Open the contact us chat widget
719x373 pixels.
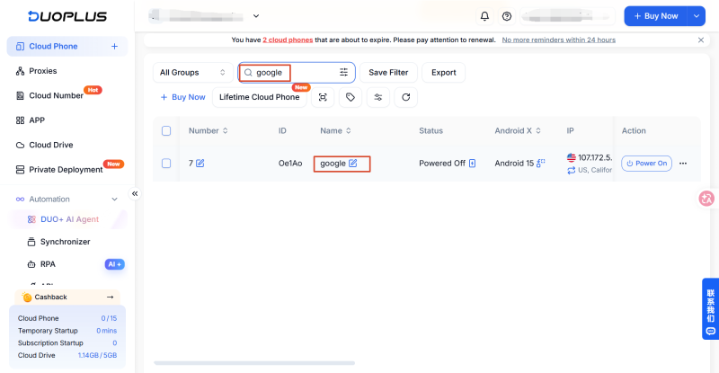tap(710, 309)
